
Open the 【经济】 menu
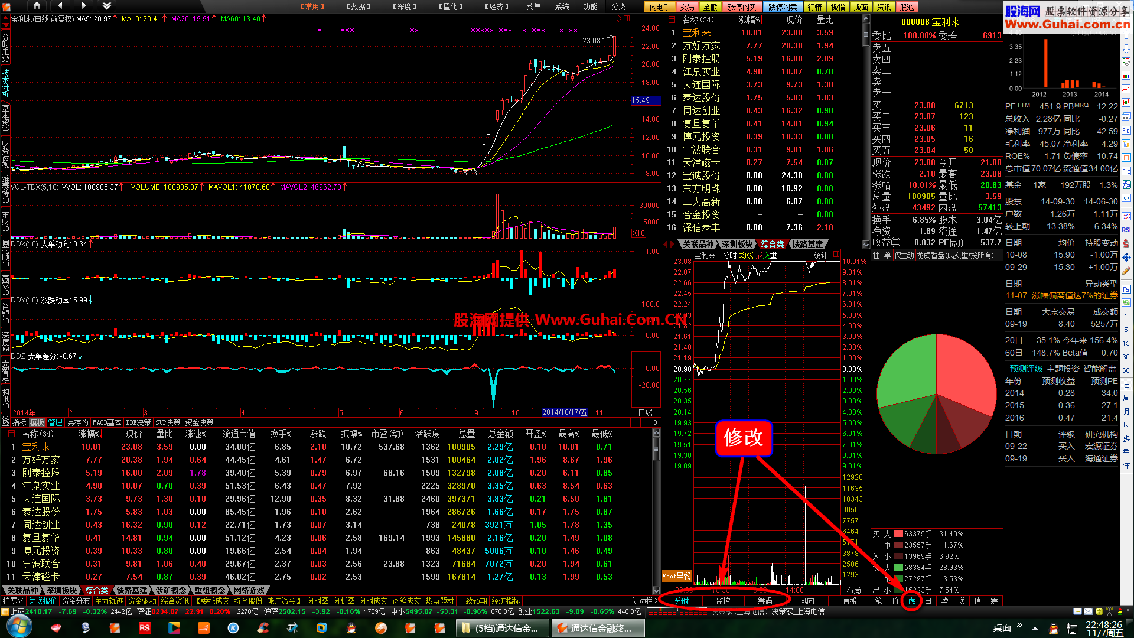[497, 6]
